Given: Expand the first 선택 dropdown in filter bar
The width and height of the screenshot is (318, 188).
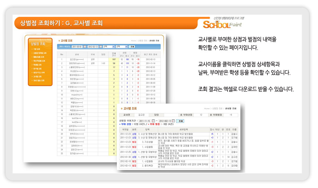Looking at the screenshot, I should pos(108,47).
